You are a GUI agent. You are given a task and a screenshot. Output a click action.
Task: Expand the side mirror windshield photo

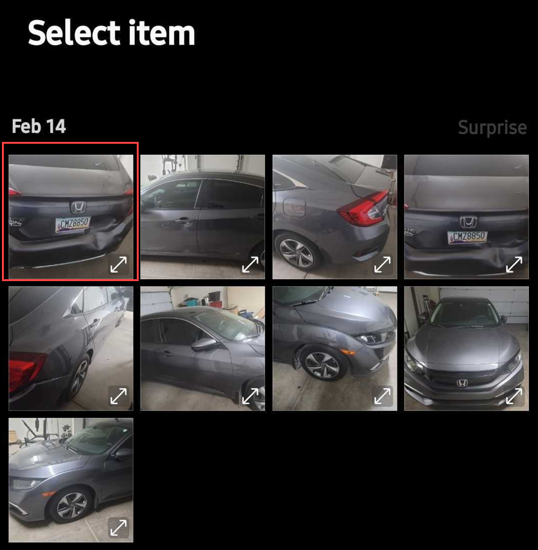pos(250,396)
